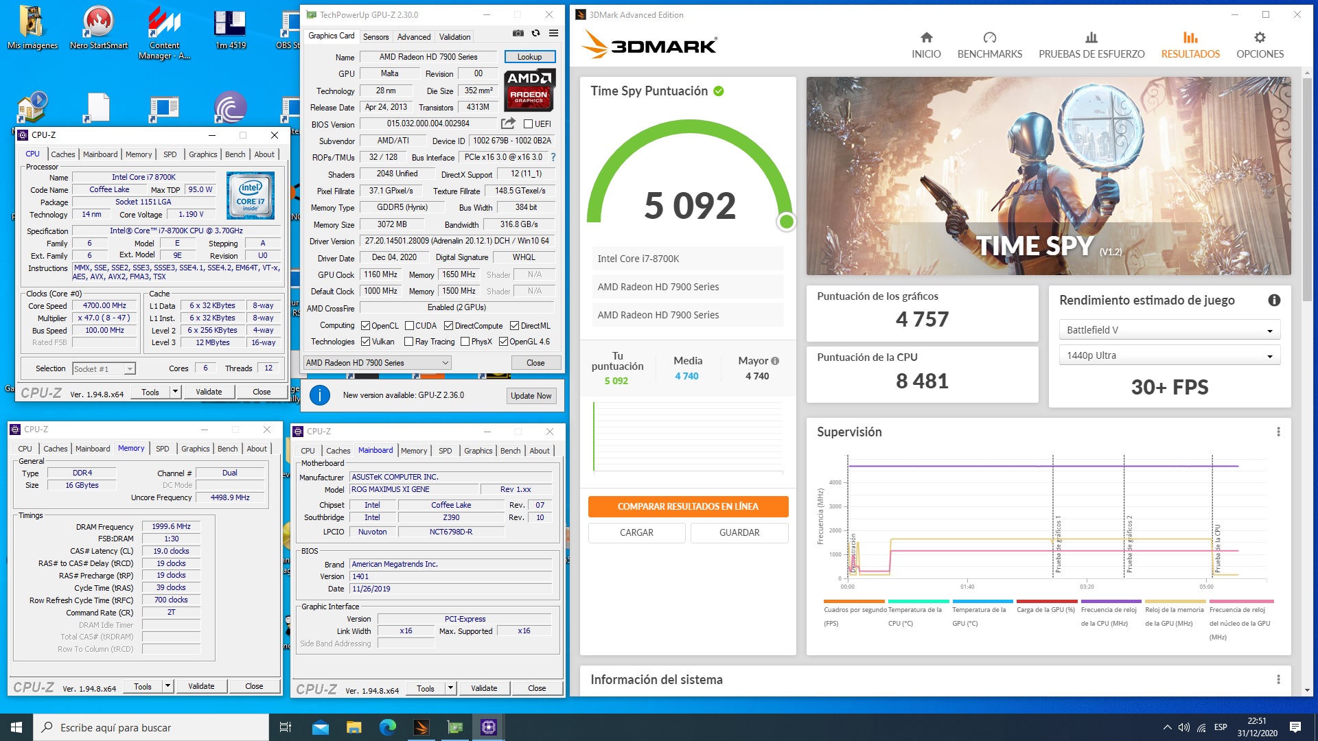Image resolution: width=1318 pixels, height=741 pixels.
Task: Toggle DirectCompute checkbox in GPU-Z
Action: [448, 326]
